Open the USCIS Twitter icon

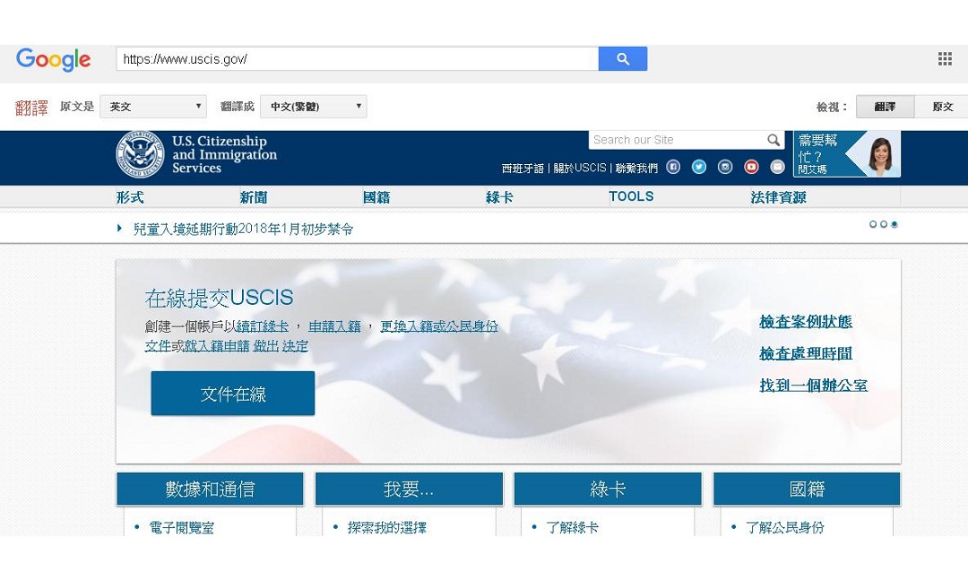(699, 167)
